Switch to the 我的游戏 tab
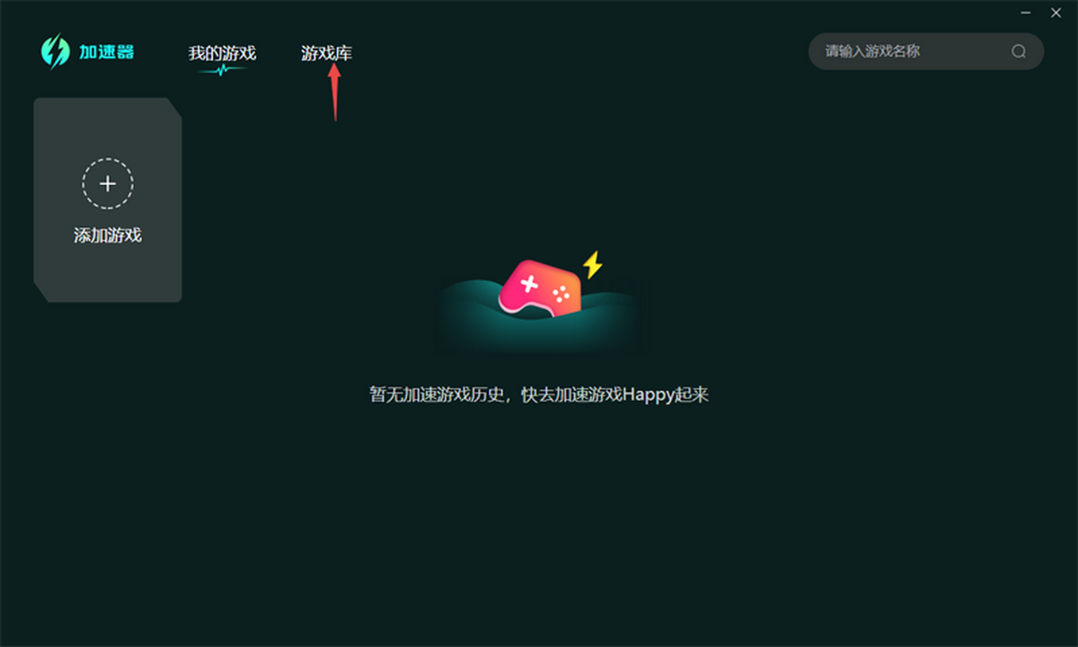1078x647 pixels. (x=222, y=53)
